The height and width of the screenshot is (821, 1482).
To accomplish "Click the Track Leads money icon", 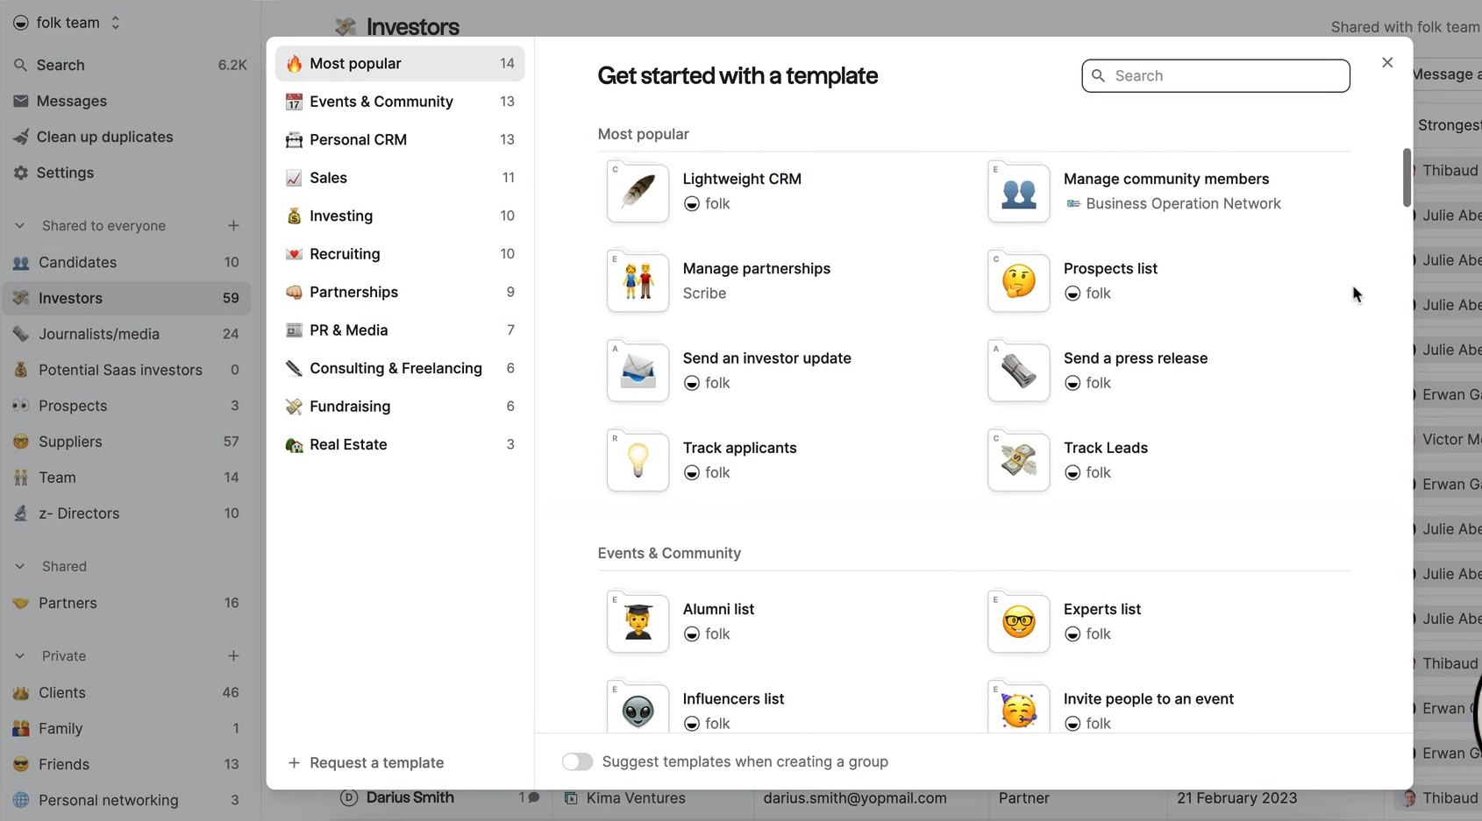I will (1018, 462).
